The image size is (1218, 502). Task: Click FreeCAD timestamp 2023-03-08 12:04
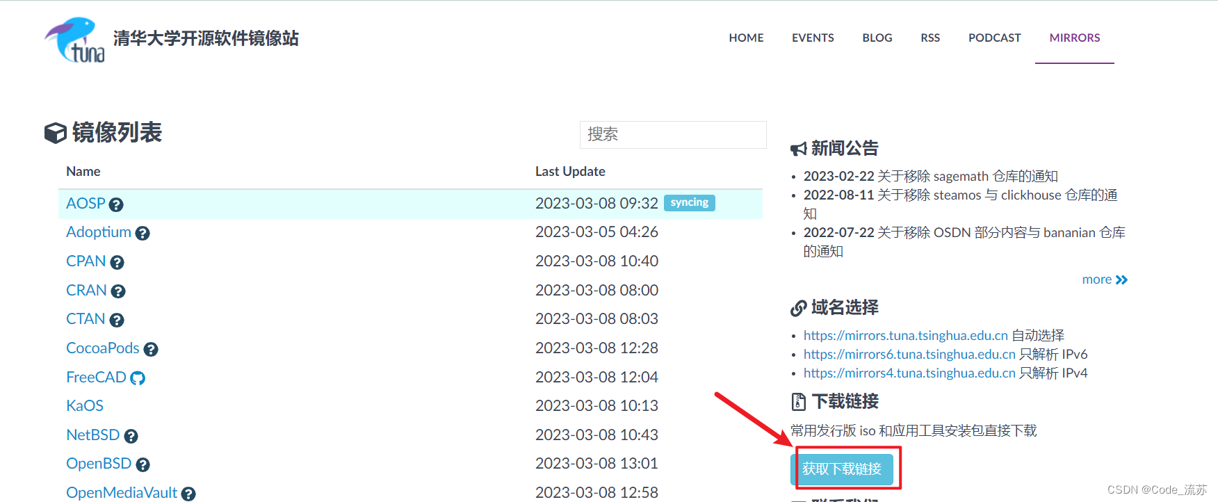click(x=596, y=377)
